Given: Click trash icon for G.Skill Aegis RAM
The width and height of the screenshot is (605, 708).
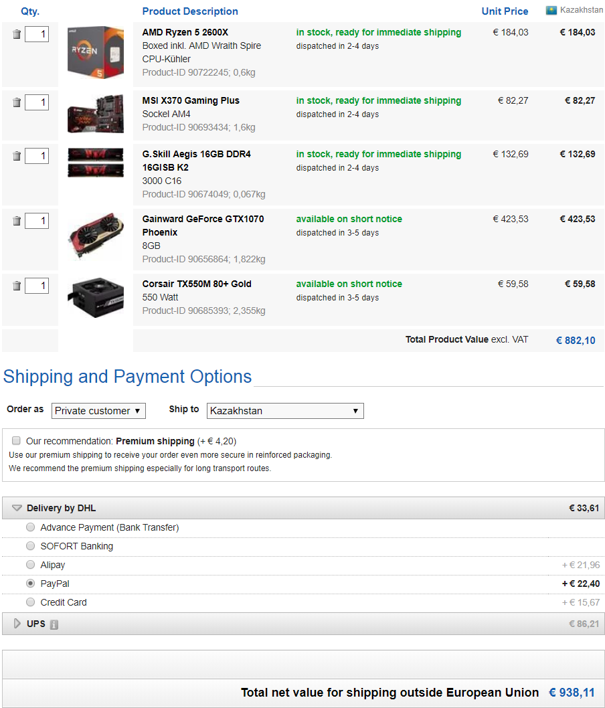Looking at the screenshot, I should 17,156.
